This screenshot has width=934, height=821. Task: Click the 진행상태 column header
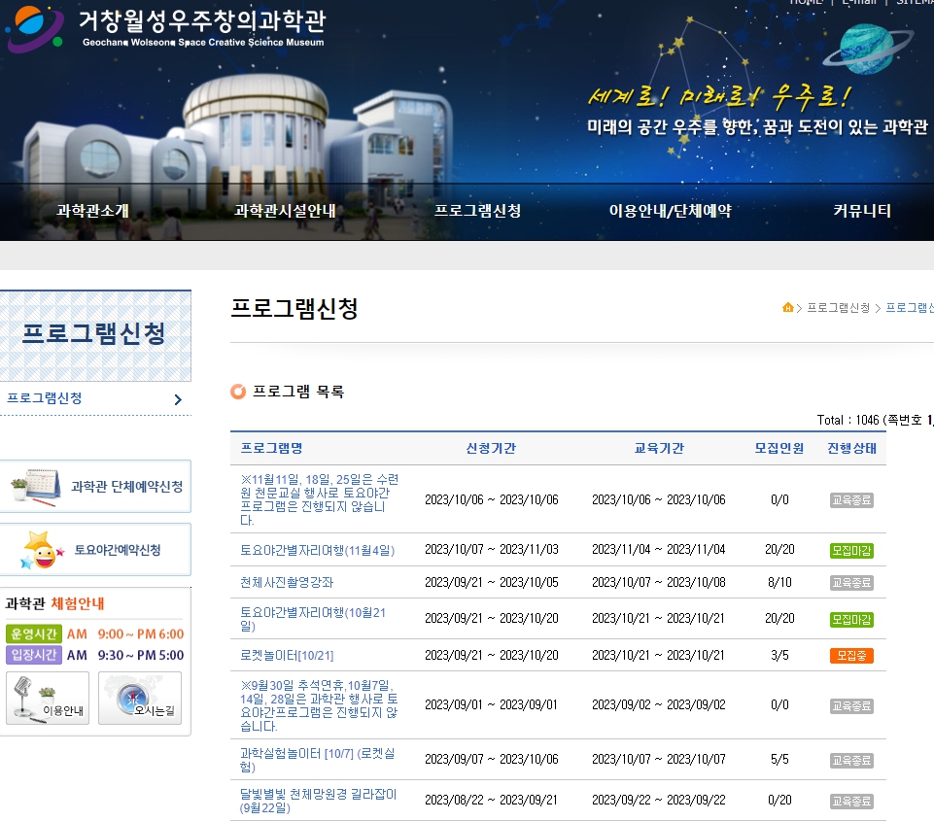click(x=851, y=448)
